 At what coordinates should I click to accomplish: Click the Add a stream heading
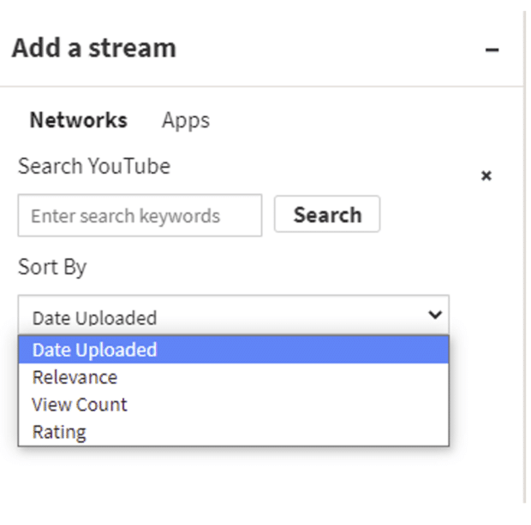click(x=94, y=48)
